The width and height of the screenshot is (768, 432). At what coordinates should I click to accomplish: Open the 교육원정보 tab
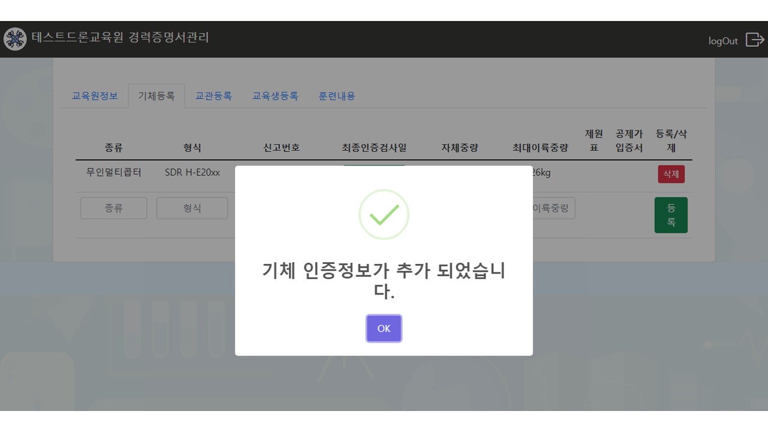pos(95,96)
